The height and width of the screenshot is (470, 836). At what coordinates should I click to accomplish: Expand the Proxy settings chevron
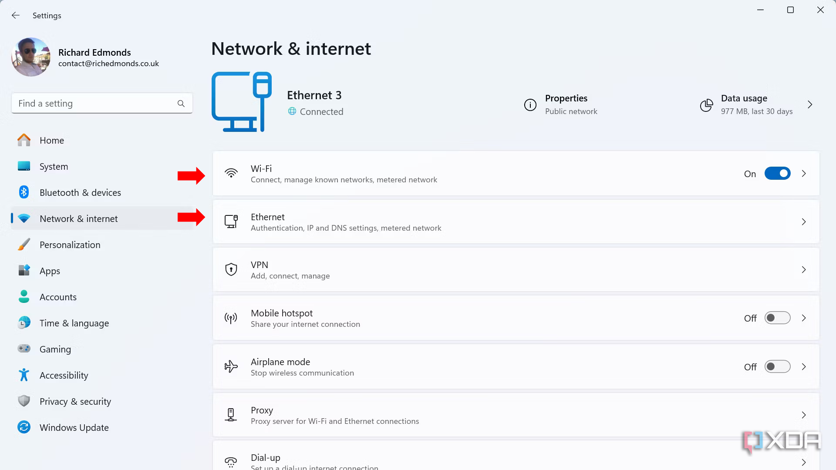coord(804,415)
